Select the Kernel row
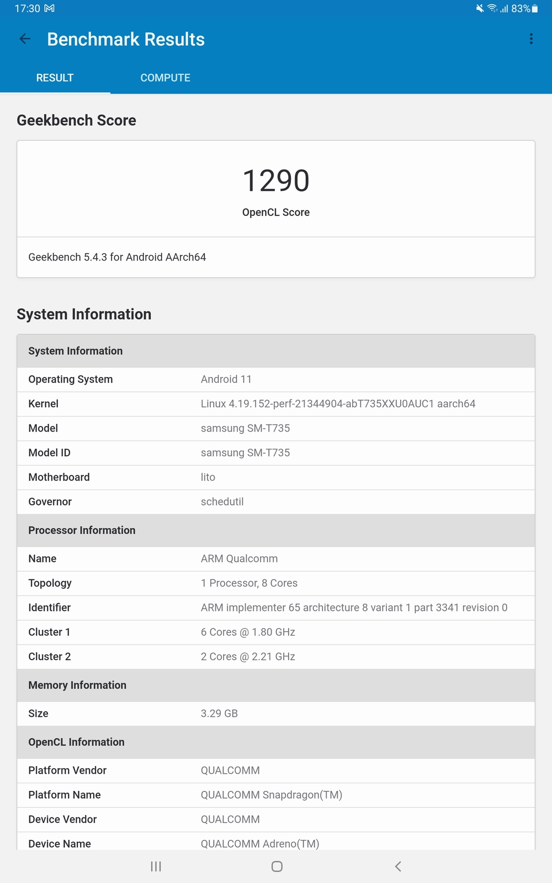 (276, 404)
